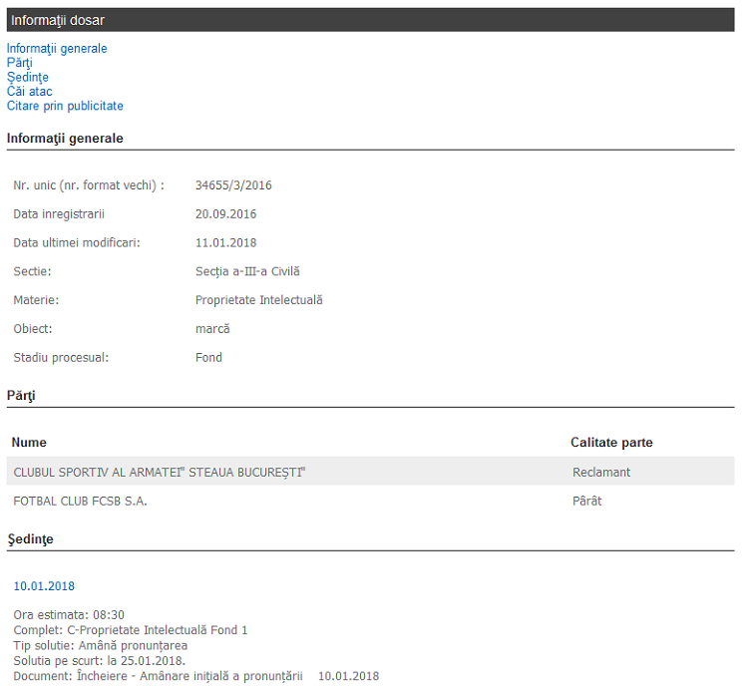Viewport: 748px width, 686px height.
Task: Open the 10.01.2018 hearing date link
Action: click(x=44, y=586)
